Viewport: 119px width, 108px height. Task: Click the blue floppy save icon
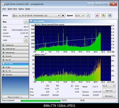(x=110, y=15)
